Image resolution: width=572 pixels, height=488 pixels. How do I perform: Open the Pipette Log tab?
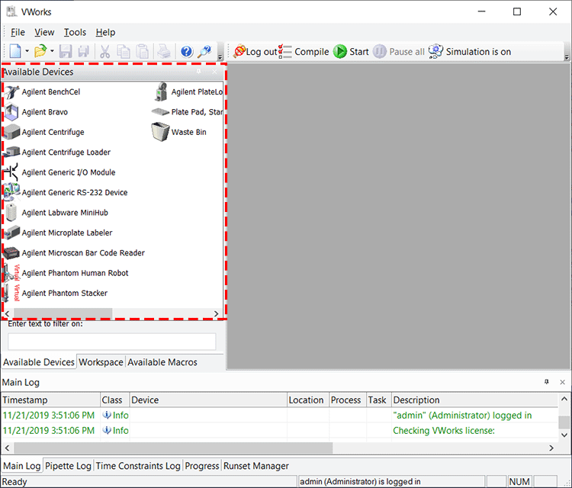68,466
